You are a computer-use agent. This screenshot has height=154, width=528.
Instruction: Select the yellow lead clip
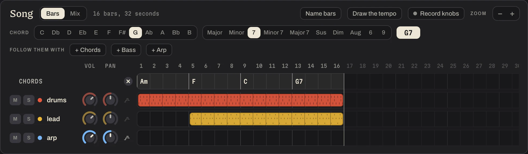point(266,119)
